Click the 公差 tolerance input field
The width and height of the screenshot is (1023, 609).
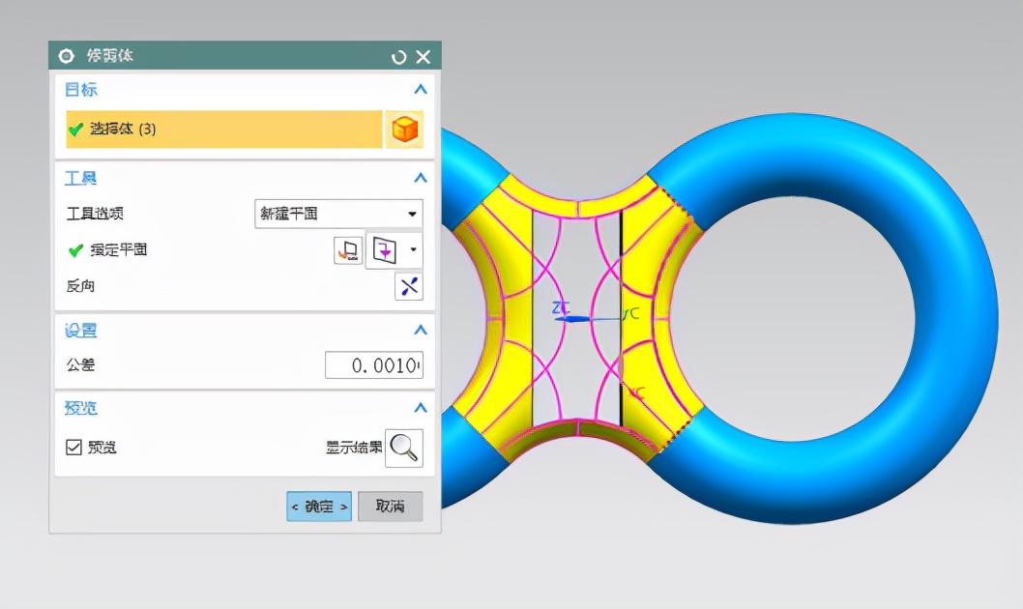coord(373,365)
